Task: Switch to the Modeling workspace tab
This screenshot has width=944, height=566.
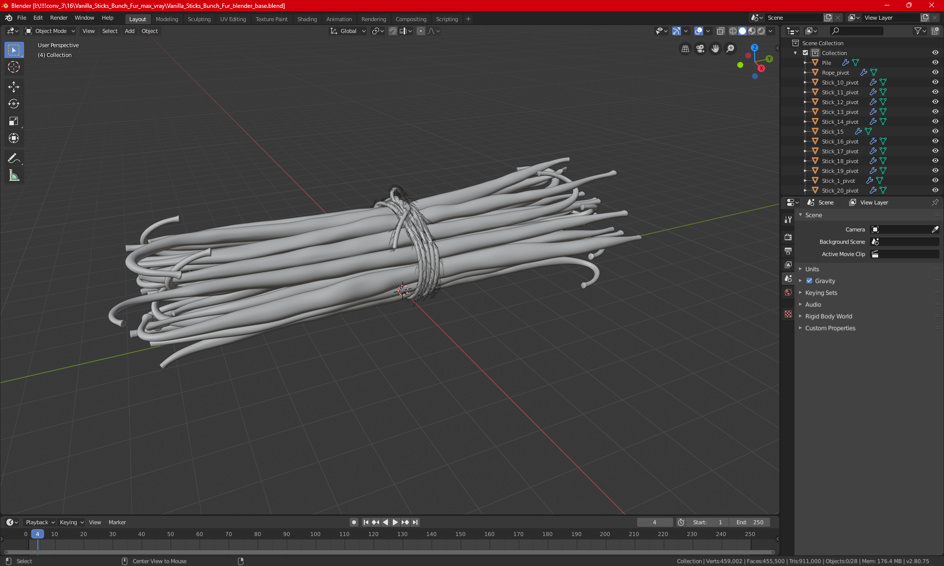Action: point(167,19)
